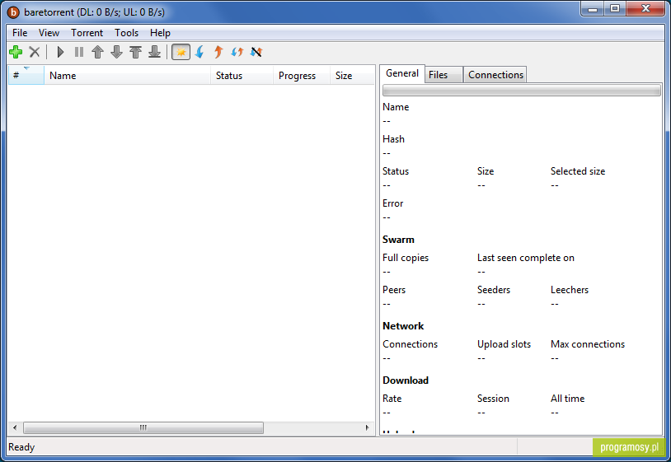Screen dimensions: 671x462
Task: Open the Torrent menu
Action: (87, 33)
